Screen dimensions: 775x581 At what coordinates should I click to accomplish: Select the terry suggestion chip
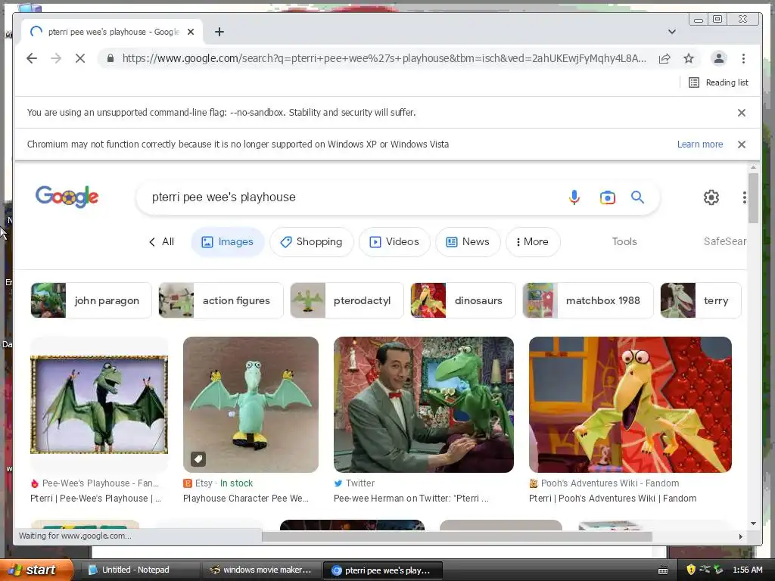click(701, 300)
